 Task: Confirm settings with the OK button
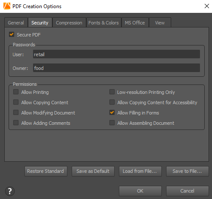coord(140,191)
